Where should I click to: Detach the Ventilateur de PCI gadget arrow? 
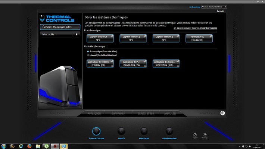145,61
